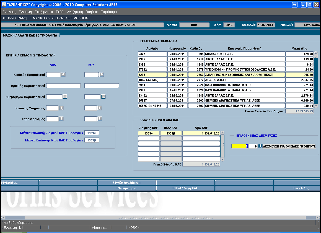Image resolution: width=321 pixels, height=233 pixels.
Task: Select highlighted invoice number 8208
Action: (x=152, y=75)
